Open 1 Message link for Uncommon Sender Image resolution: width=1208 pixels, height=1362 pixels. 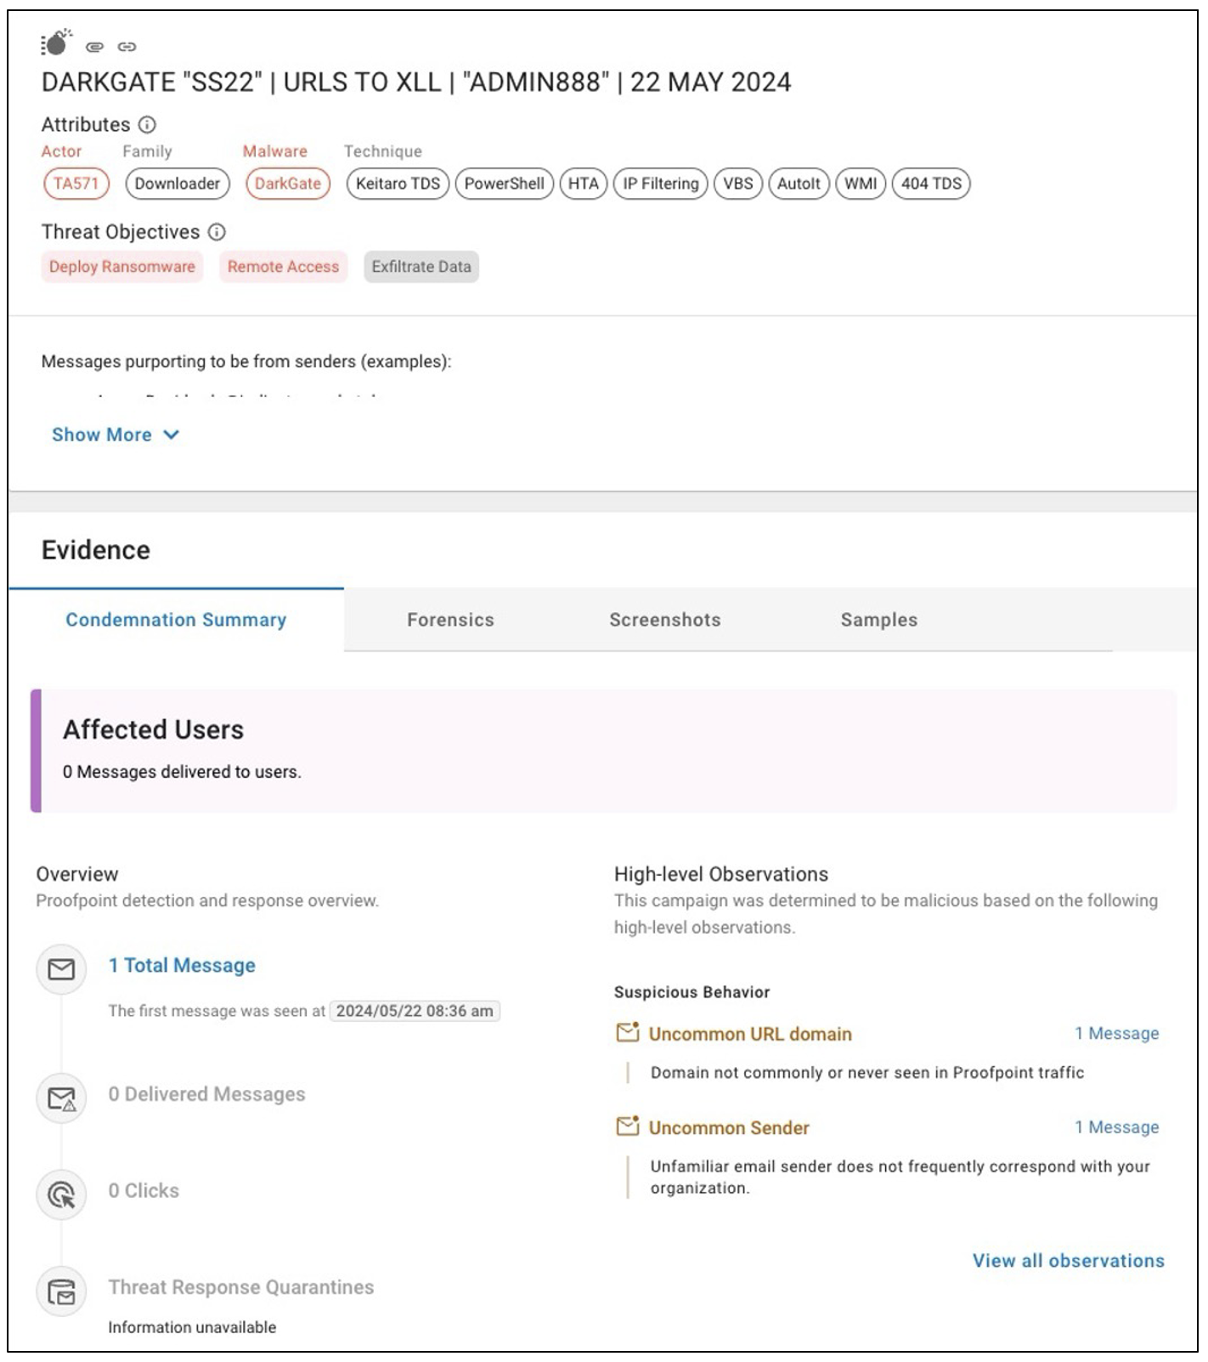click(x=1116, y=1127)
